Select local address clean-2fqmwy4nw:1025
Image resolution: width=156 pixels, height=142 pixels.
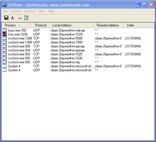click(x=66, y=54)
